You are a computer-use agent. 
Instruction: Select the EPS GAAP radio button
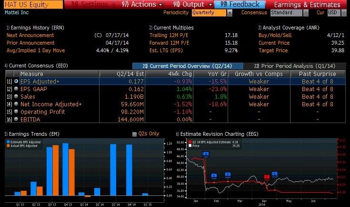coord(16,89)
